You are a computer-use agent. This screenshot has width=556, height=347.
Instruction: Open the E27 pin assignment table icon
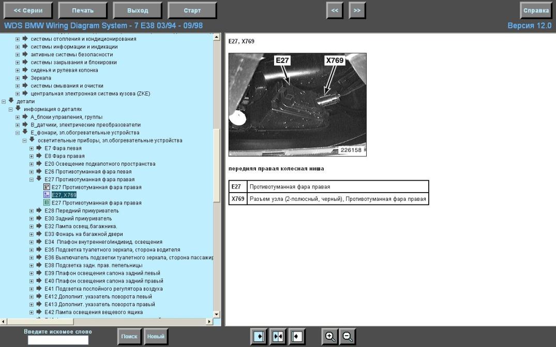click(x=47, y=202)
